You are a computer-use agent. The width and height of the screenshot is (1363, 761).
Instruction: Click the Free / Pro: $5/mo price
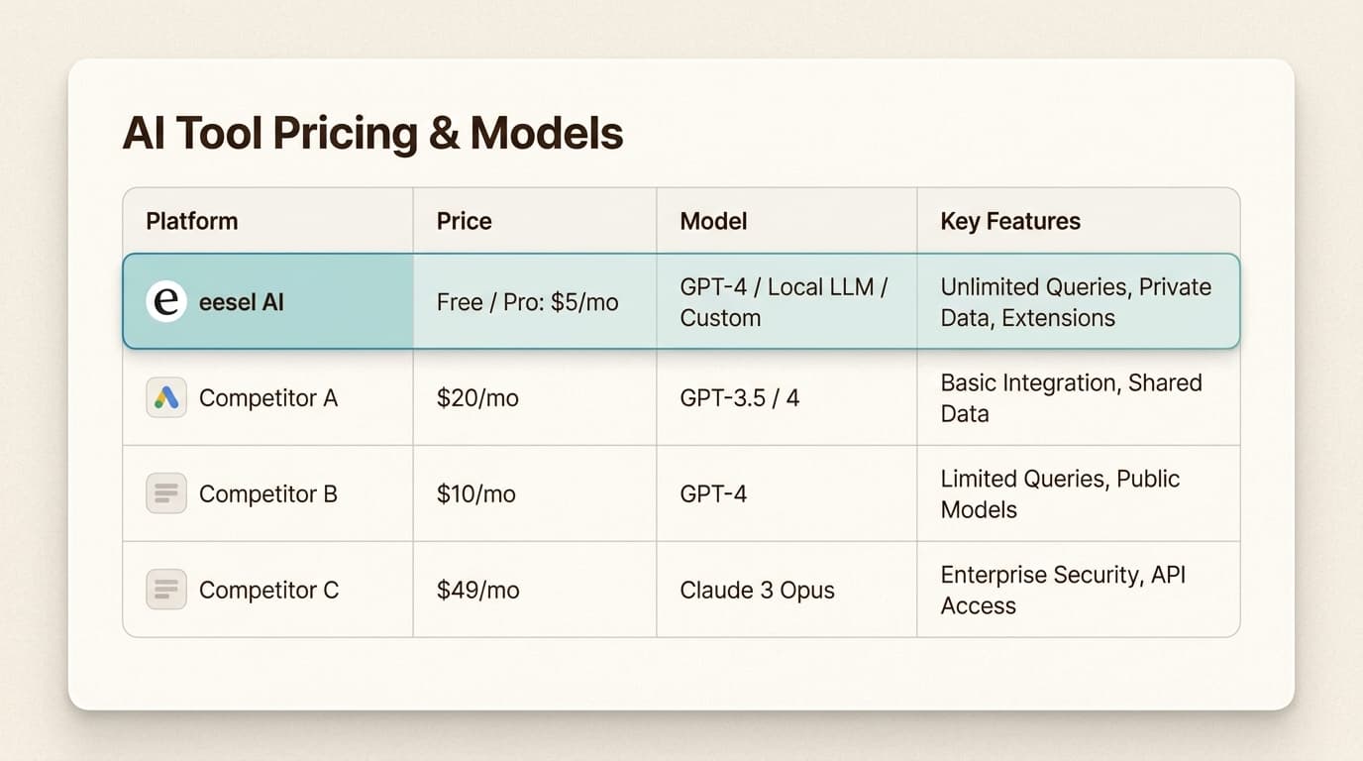tap(527, 302)
